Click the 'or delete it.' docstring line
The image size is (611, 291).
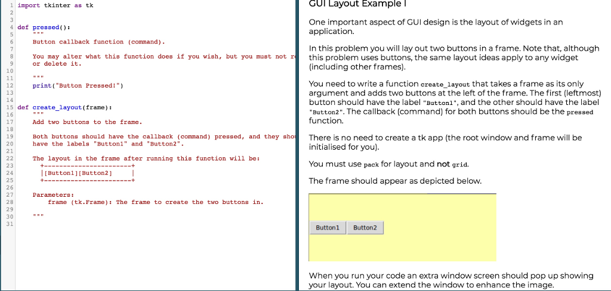(x=57, y=63)
